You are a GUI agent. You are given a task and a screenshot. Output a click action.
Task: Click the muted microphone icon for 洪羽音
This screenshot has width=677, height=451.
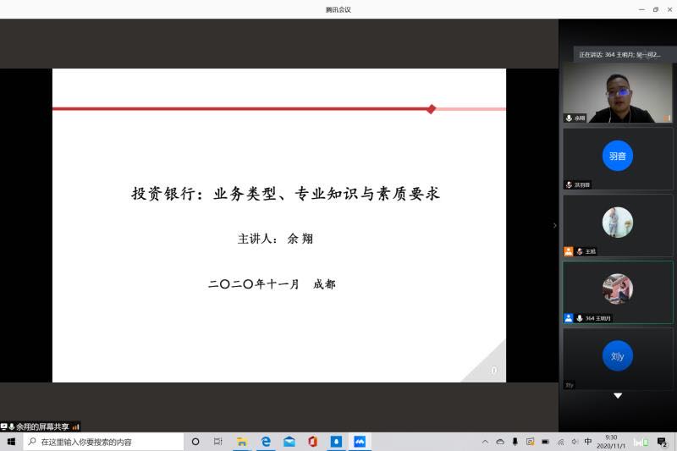[x=569, y=184]
